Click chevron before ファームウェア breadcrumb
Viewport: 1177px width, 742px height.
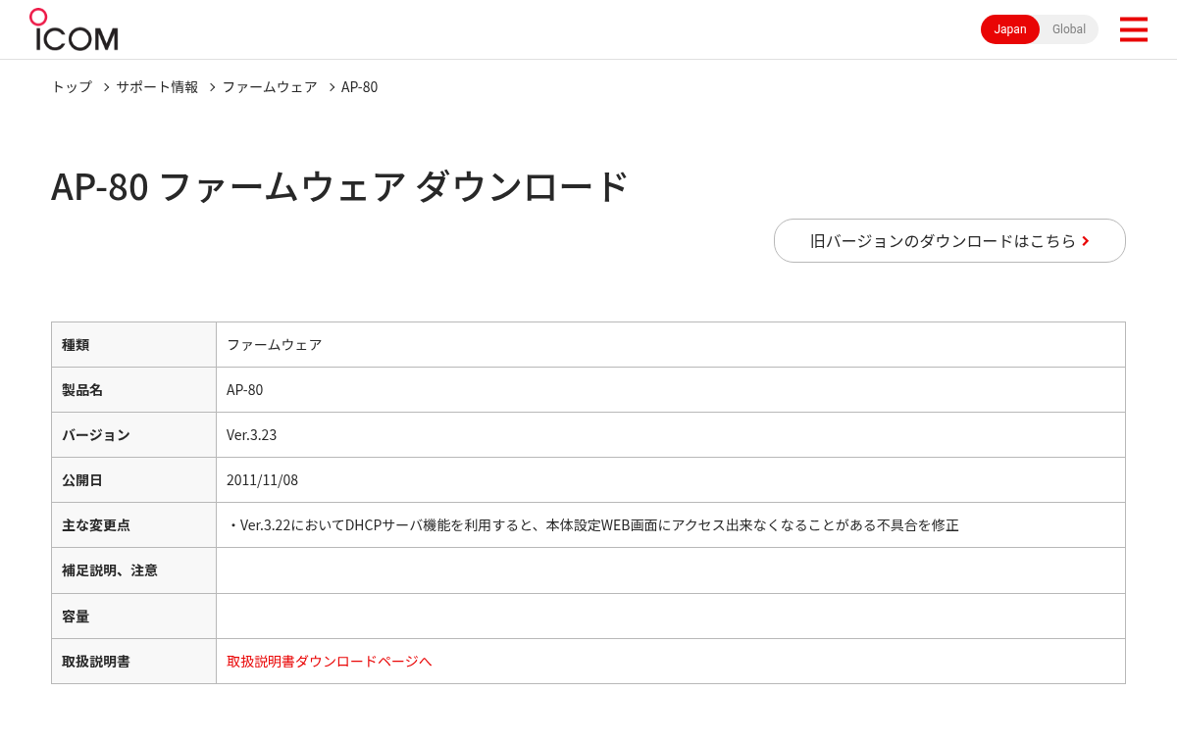[212, 87]
